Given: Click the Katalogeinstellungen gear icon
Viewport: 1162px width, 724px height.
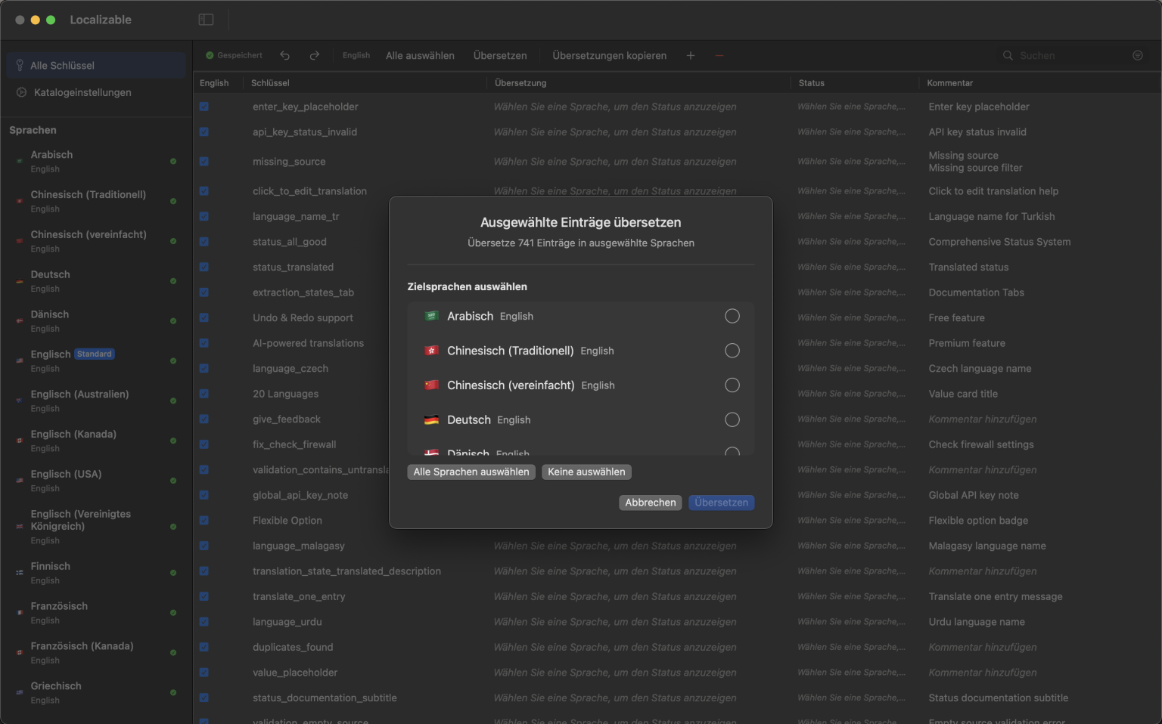Looking at the screenshot, I should (21, 92).
